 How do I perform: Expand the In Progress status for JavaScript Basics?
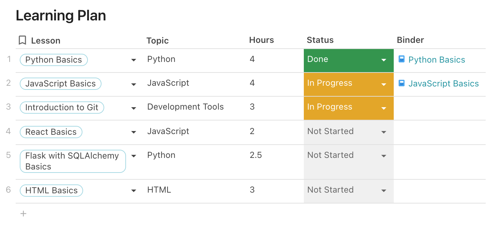(384, 84)
